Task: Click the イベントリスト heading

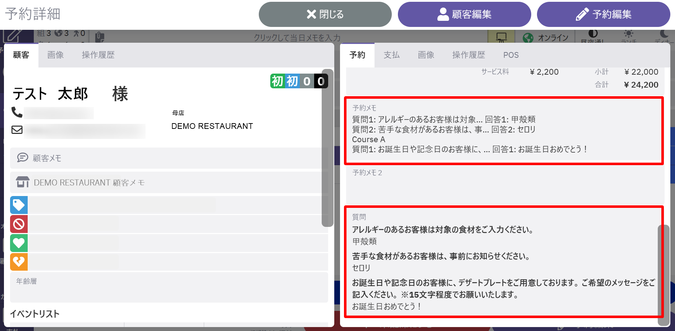Action: point(35,314)
